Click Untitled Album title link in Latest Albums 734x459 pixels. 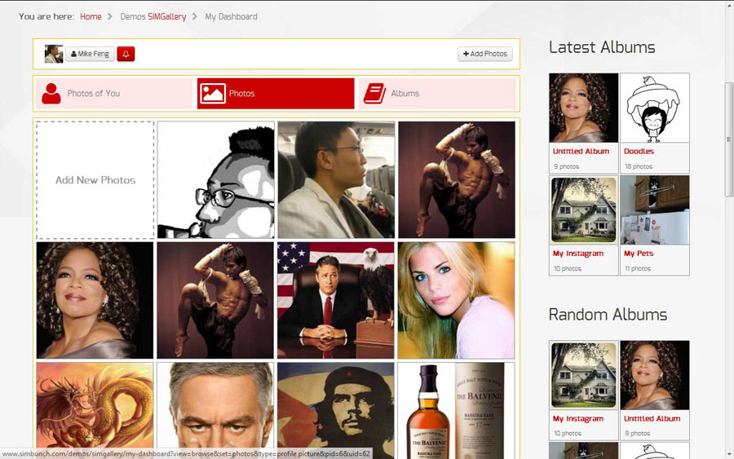pos(581,151)
